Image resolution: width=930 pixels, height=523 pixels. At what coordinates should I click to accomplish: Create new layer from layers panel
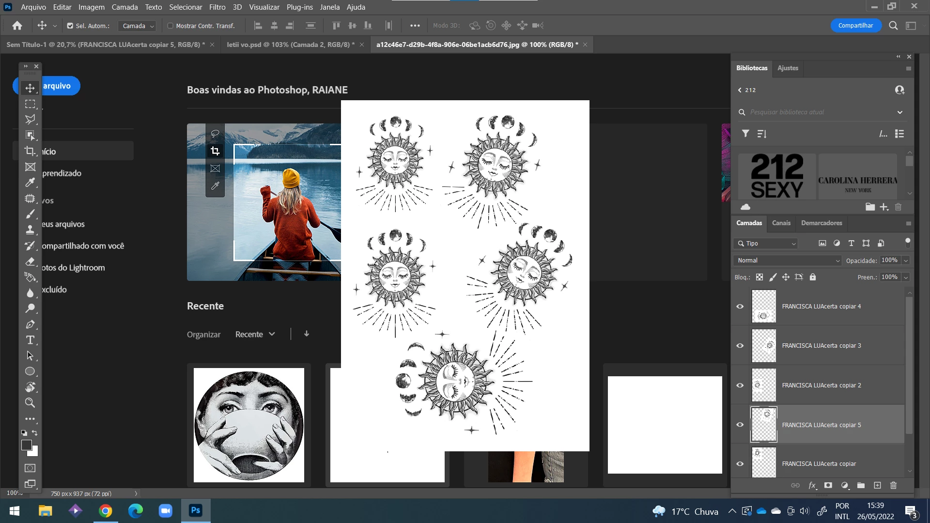click(877, 485)
